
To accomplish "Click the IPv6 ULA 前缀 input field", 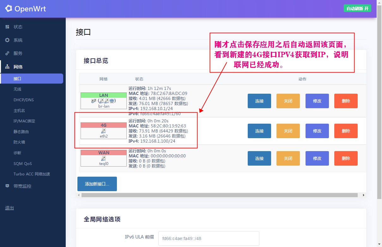I will (x=209, y=238).
